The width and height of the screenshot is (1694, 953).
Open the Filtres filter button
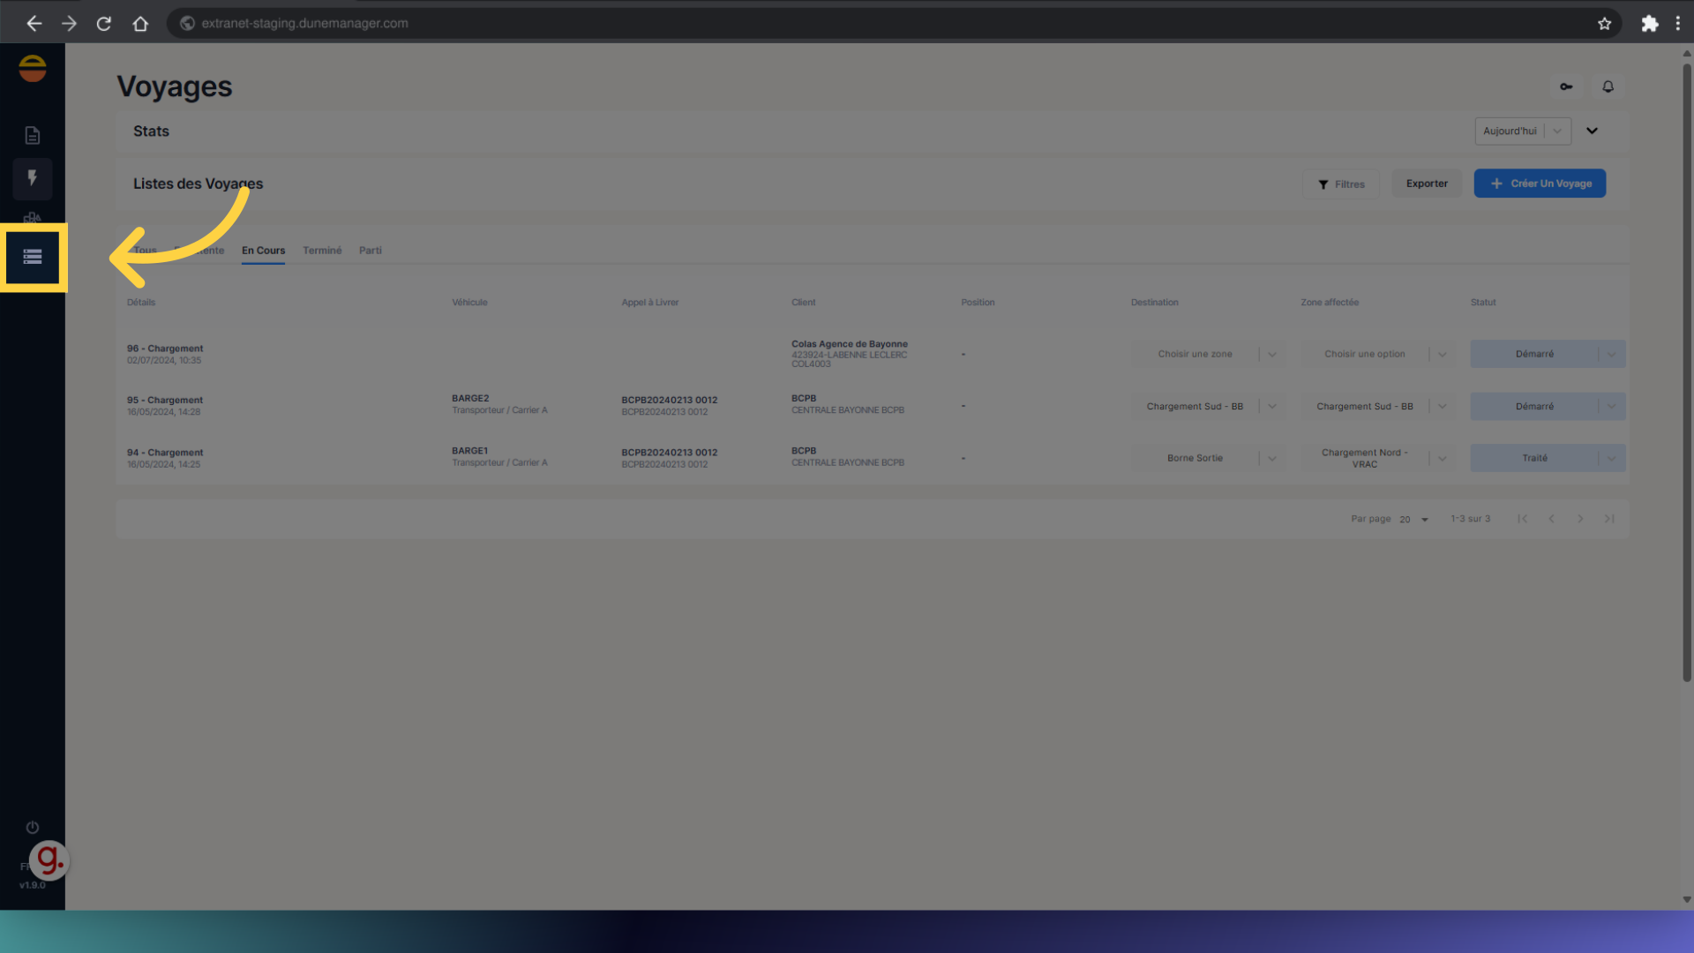(x=1340, y=184)
